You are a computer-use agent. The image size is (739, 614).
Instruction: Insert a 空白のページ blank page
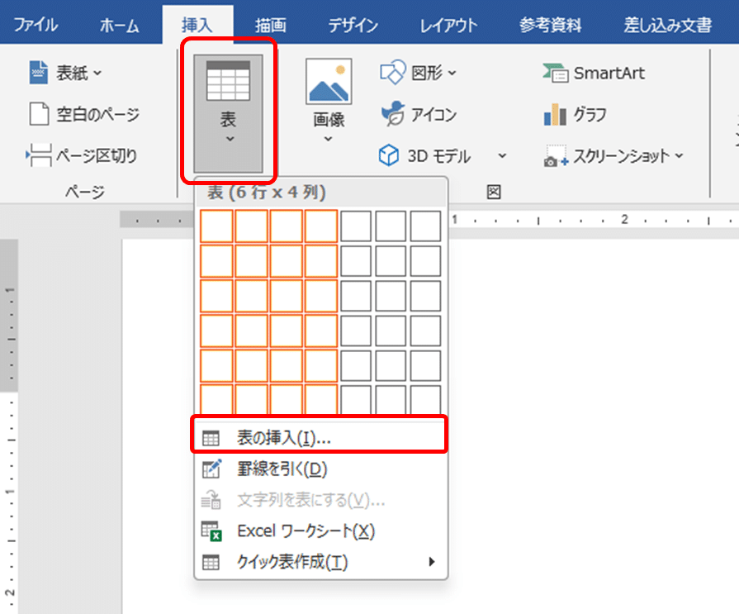click(x=84, y=114)
